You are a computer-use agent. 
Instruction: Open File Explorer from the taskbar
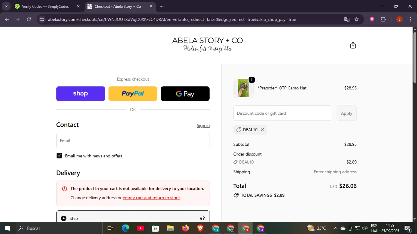tap(170, 228)
